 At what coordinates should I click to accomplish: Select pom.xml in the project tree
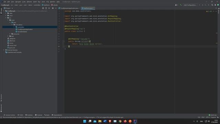[11, 48]
